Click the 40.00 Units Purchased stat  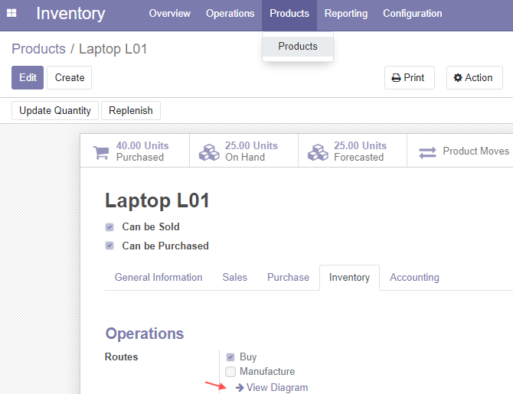(135, 151)
